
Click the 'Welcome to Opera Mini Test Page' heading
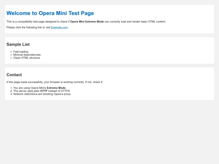tap(50, 13)
